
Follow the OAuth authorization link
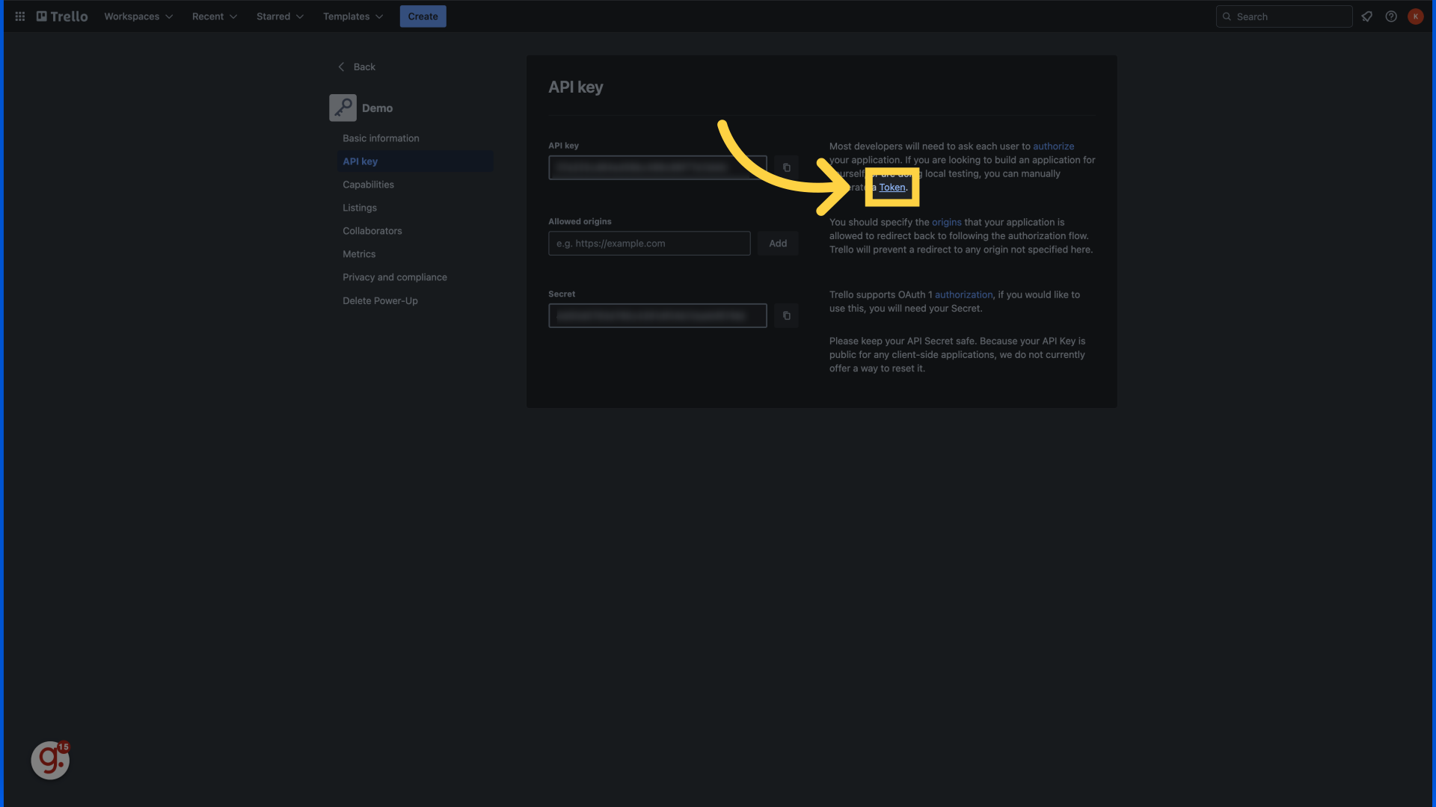pos(963,295)
